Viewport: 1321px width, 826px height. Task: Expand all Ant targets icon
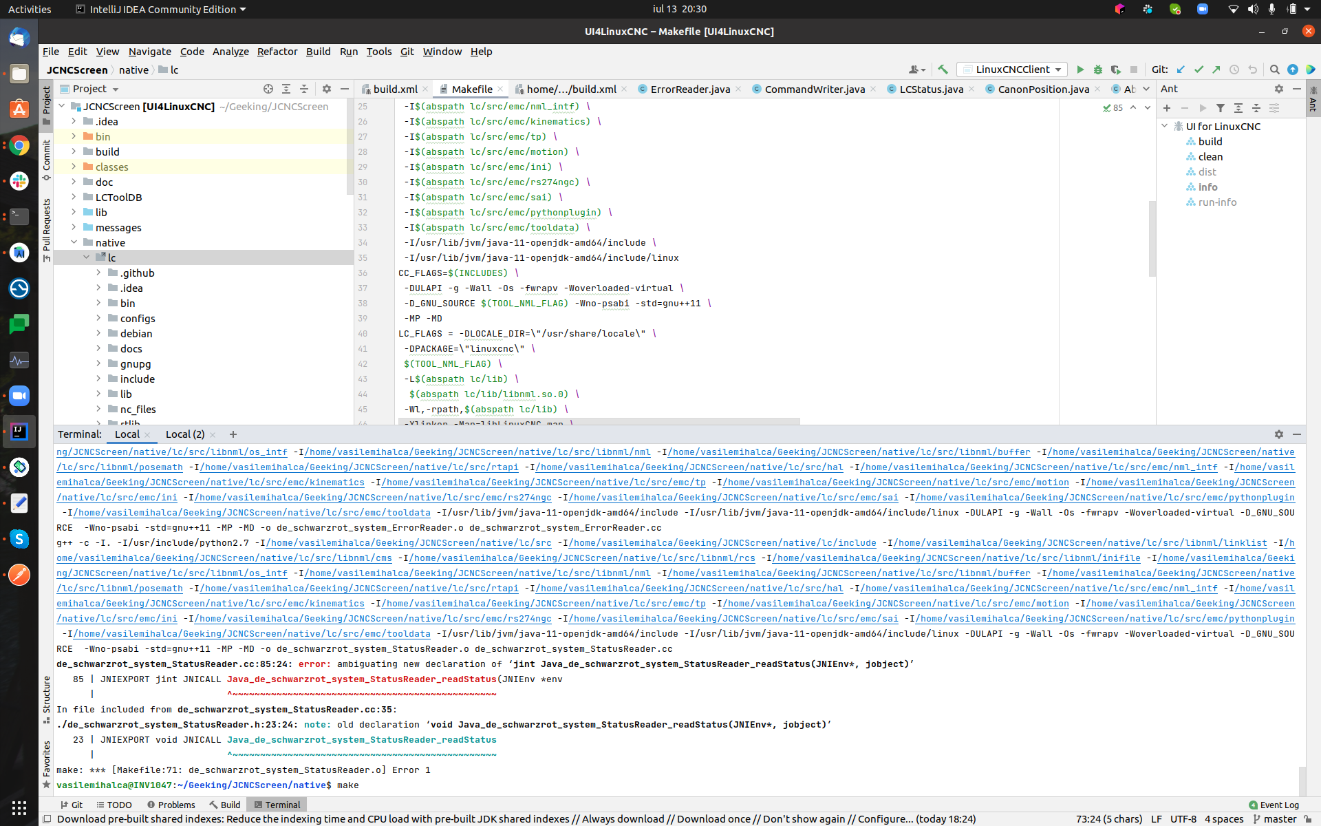(x=1238, y=108)
